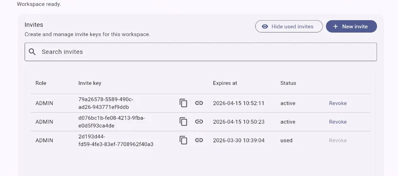Click ADMIN role in 2d193d44 row
This screenshot has height=176, width=398.
pos(44,140)
